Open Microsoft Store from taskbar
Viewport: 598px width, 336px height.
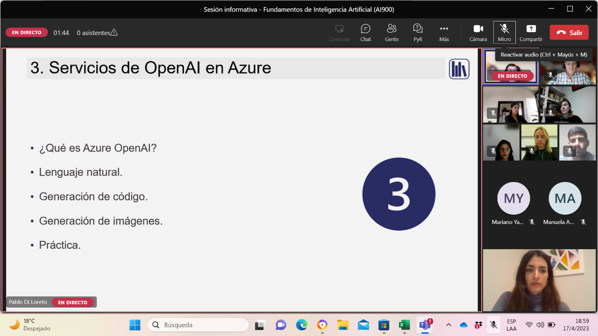(384, 325)
